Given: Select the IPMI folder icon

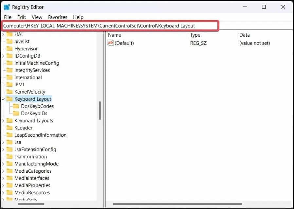Looking at the screenshot, I should (x=9, y=85).
